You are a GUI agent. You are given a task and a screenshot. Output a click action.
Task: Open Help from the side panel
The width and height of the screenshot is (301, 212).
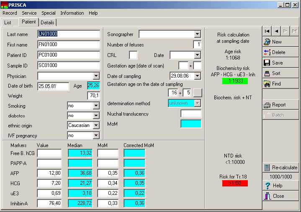tap(280, 186)
